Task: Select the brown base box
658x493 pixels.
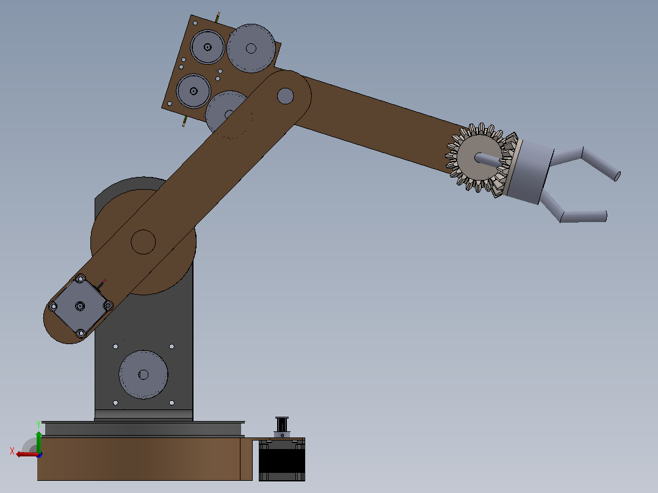Action: point(139,459)
